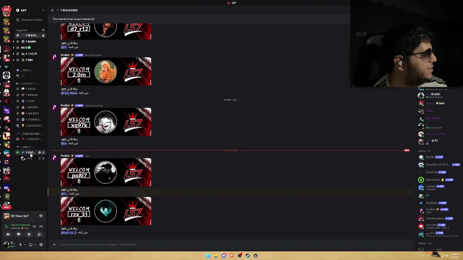Open chat icon on SLE... voice channel
Screen dimensions: 463x260
(39, 152)
